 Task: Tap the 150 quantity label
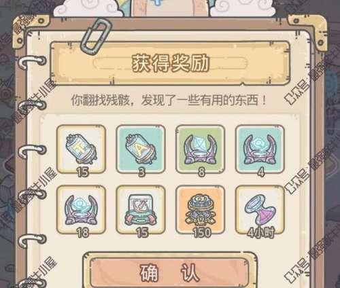[202, 232]
